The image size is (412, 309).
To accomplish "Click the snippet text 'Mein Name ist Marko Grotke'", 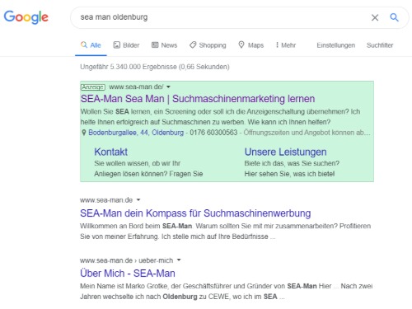I will 124,286.
